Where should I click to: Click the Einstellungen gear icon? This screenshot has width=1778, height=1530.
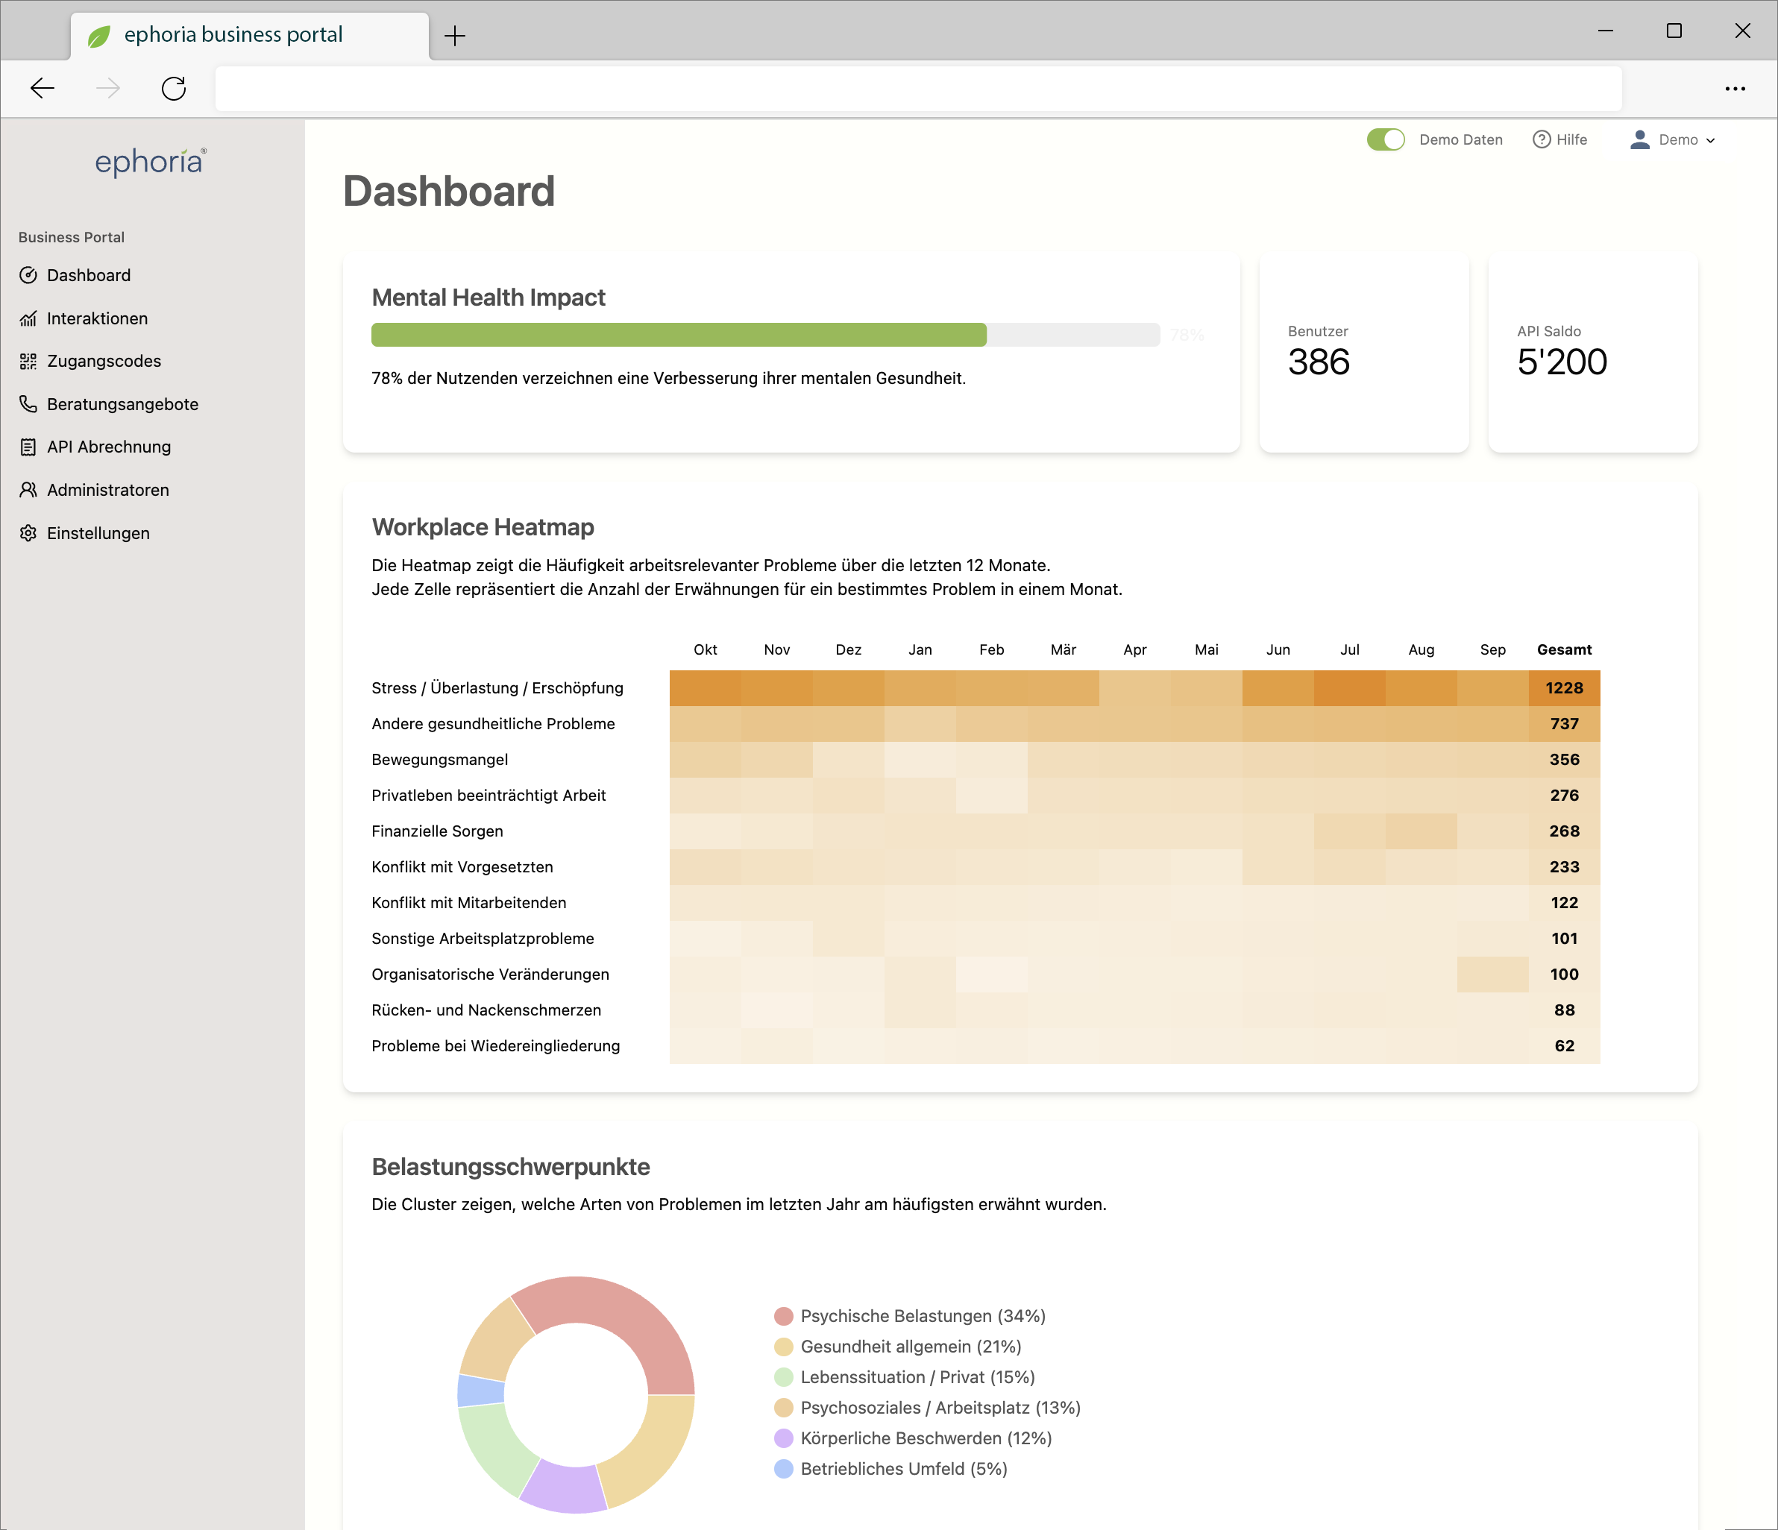28,533
